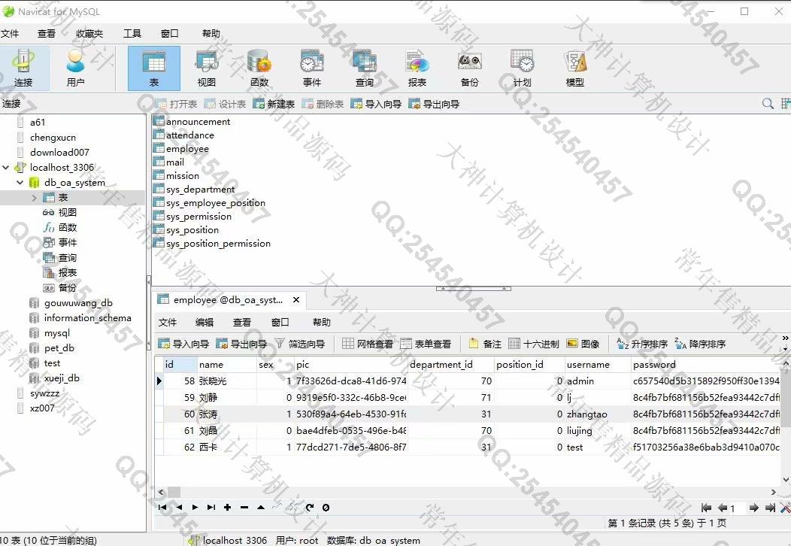Viewport: 791px width, 546px height.
Task: Click the search magnifier icon
Action: tap(768, 104)
